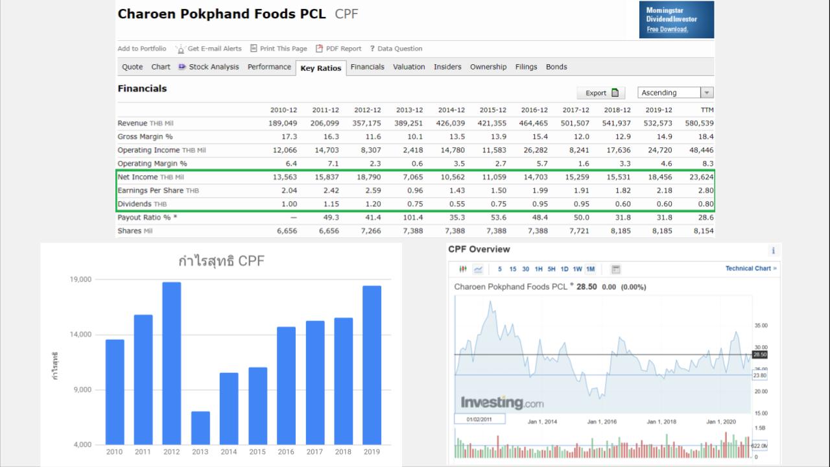Click the Get E-mail Alerts bell icon
The width and height of the screenshot is (830, 467).
[180, 49]
